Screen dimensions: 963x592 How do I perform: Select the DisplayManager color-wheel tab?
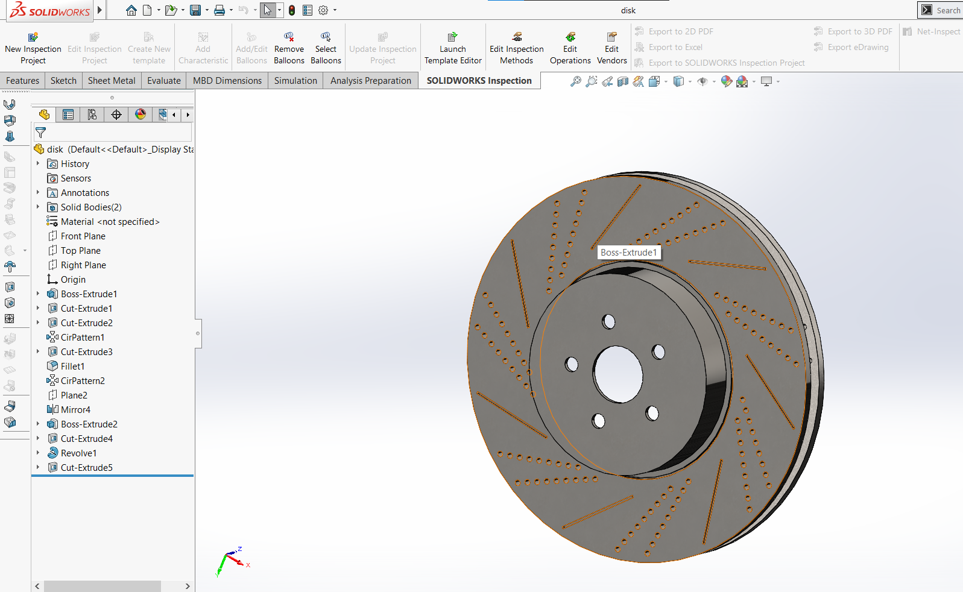141,115
